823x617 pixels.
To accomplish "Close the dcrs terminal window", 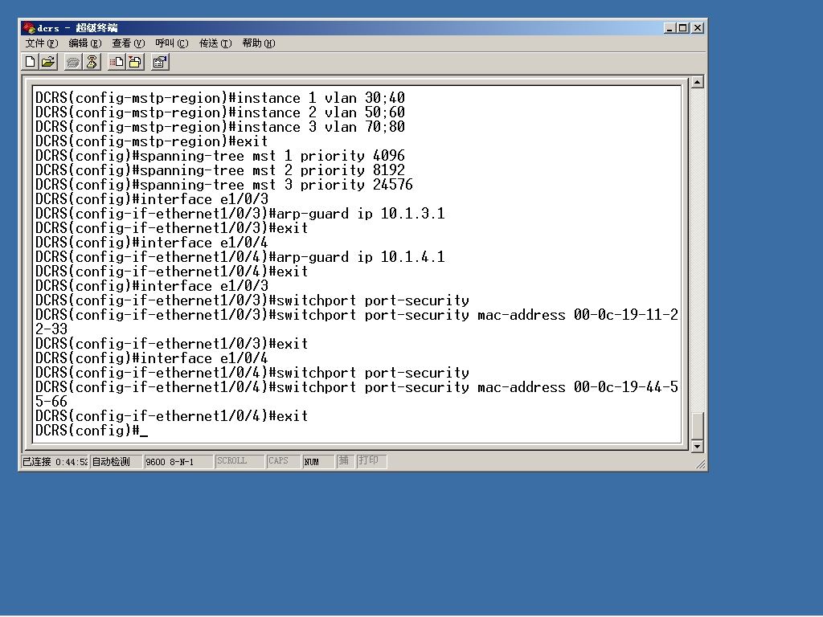I will pos(698,28).
